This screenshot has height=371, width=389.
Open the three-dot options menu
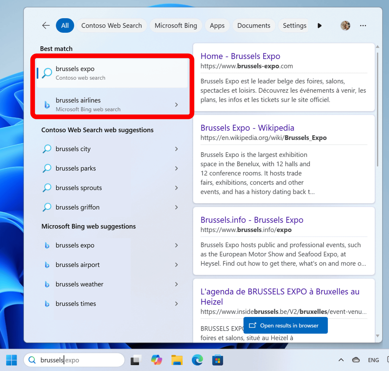(x=363, y=26)
